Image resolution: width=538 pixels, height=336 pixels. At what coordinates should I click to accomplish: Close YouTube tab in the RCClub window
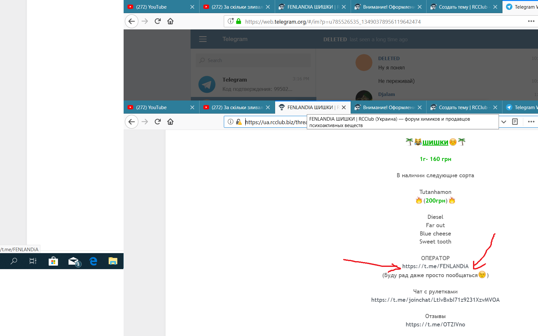[x=192, y=108]
